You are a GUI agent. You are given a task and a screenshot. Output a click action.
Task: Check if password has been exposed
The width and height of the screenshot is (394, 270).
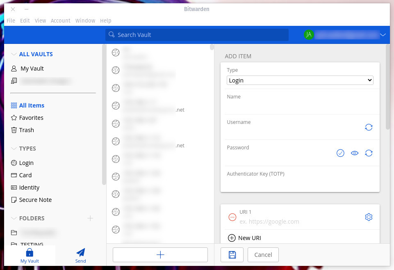(340, 153)
